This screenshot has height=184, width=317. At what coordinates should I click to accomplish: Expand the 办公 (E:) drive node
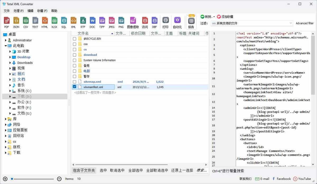click(x=10, y=102)
